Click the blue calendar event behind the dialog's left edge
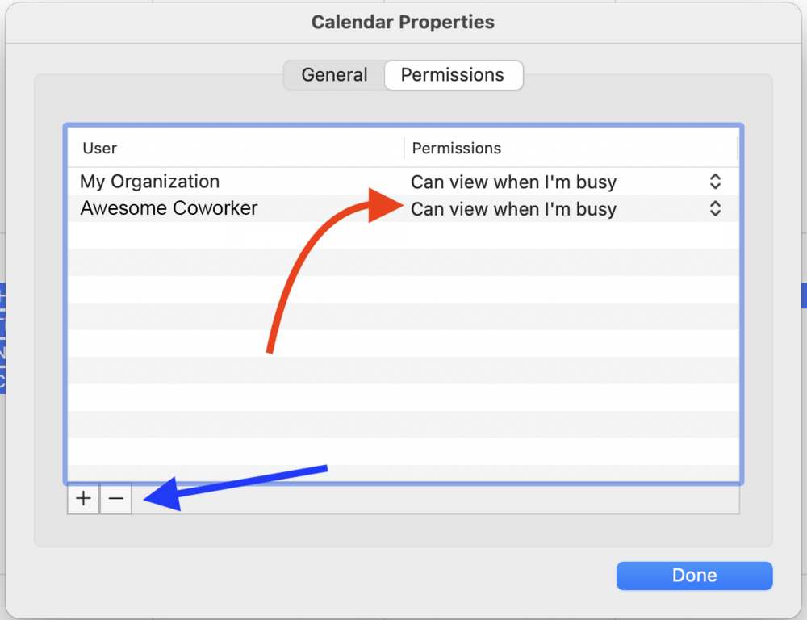The height and width of the screenshot is (620, 807). tap(2, 338)
